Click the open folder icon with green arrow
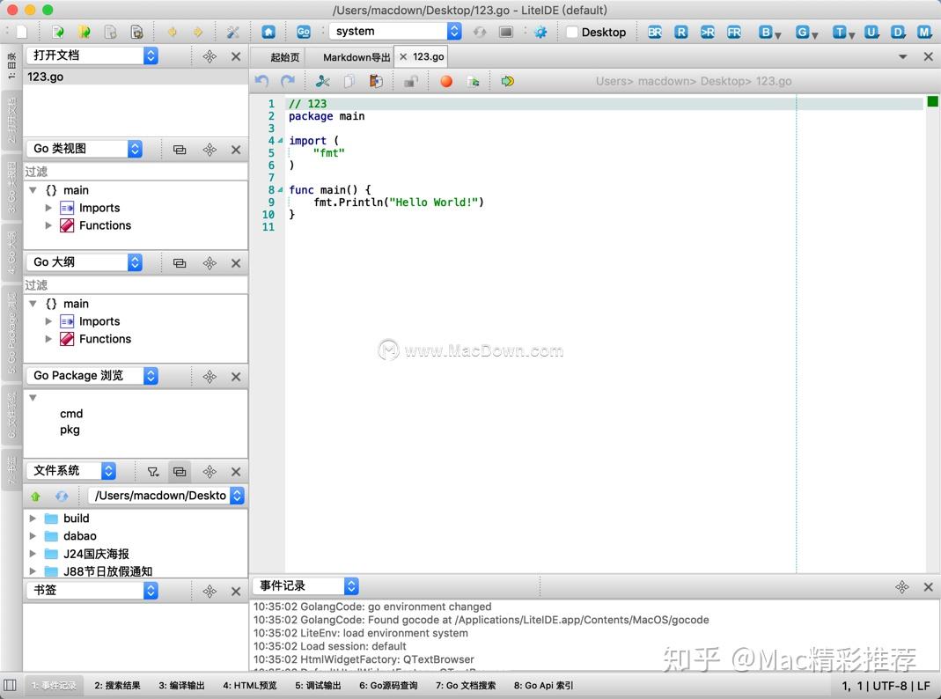Screen dimensions: 941x699 [x=84, y=32]
